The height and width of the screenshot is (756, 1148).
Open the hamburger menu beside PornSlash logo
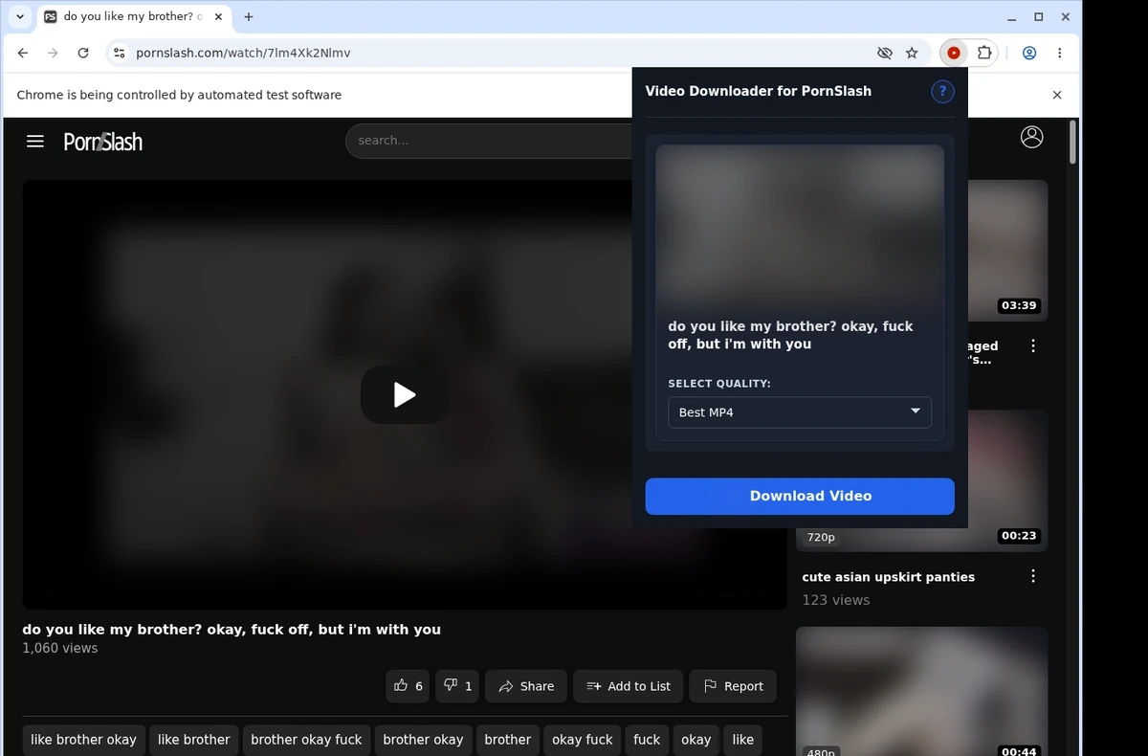35,142
